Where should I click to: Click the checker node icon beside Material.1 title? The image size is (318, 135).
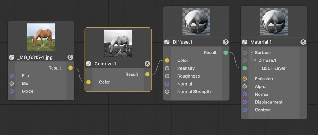click(245, 42)
